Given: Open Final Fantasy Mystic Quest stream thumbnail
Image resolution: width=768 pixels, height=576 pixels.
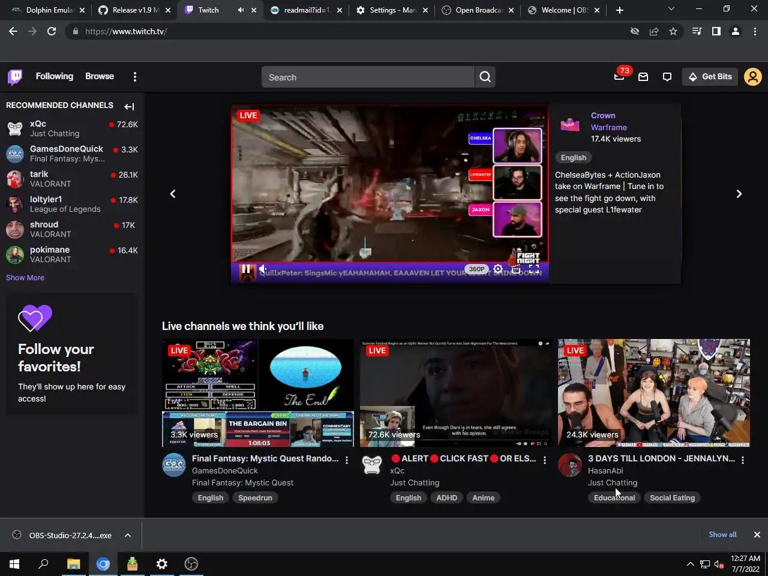Looking at the screenshot, I should click(258, 393).
